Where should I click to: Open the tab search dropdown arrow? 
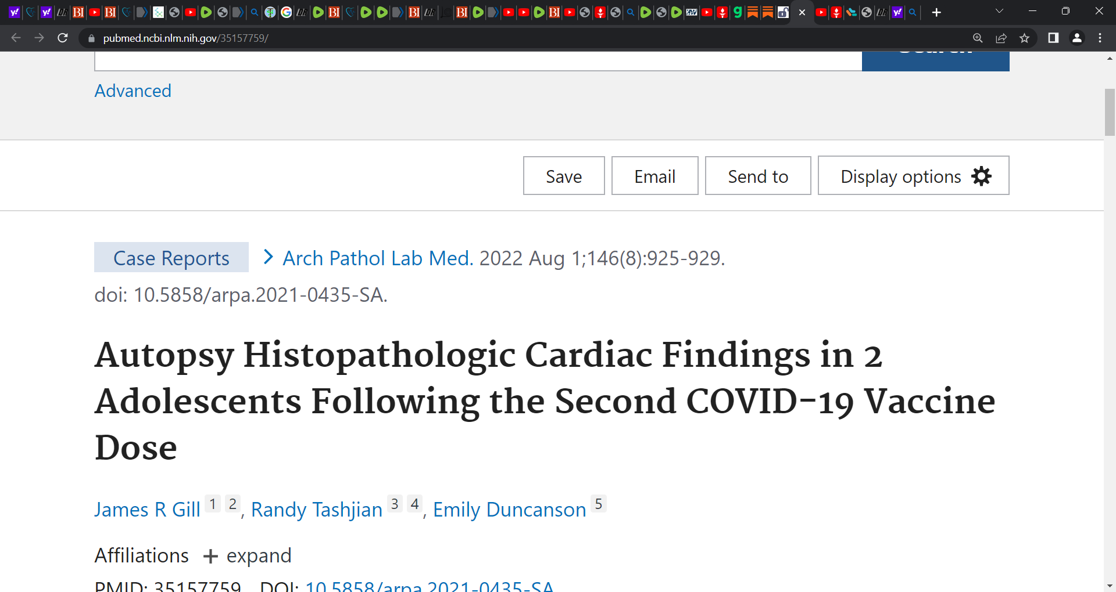pos(1000,11)
